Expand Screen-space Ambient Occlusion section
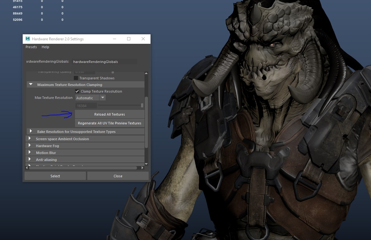The height and width of the screenshot is (240, 371). tap(30, 139)
